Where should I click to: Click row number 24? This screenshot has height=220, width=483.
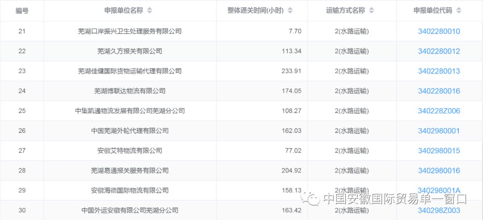(x=22, y=91)
